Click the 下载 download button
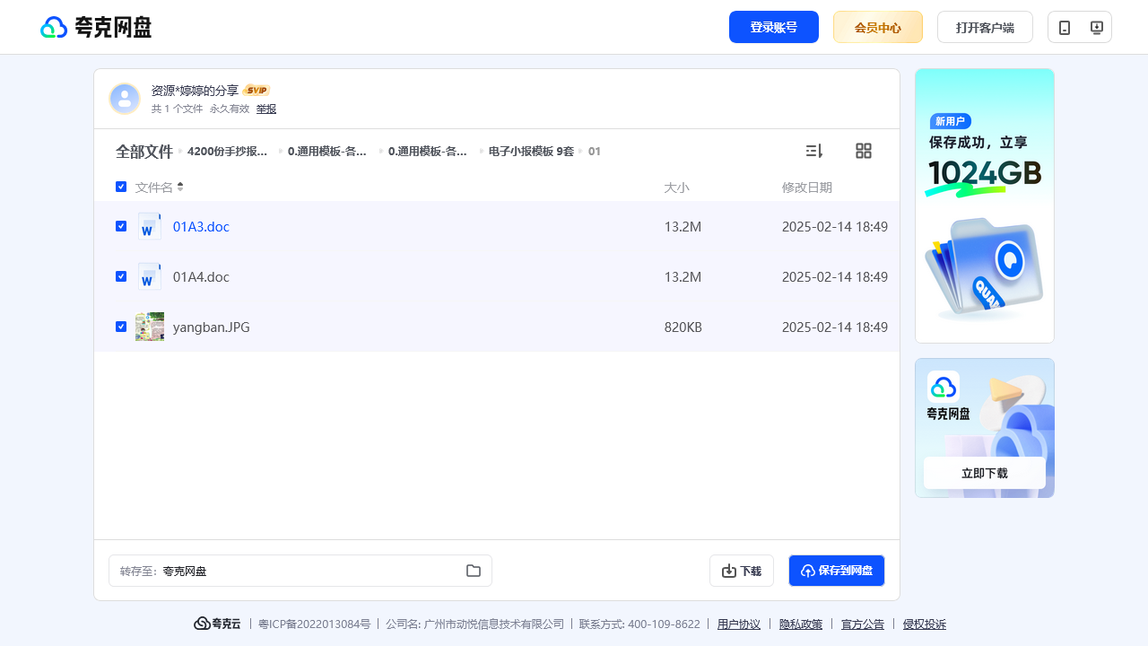The height and width of the screenshot is (646, 1148). [x=742, y=571]
